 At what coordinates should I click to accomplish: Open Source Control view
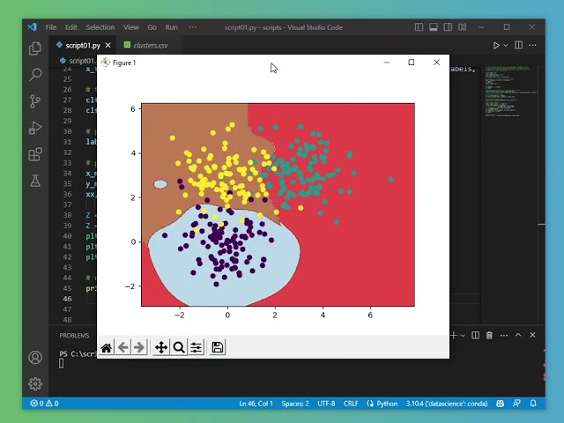[35, 101]
